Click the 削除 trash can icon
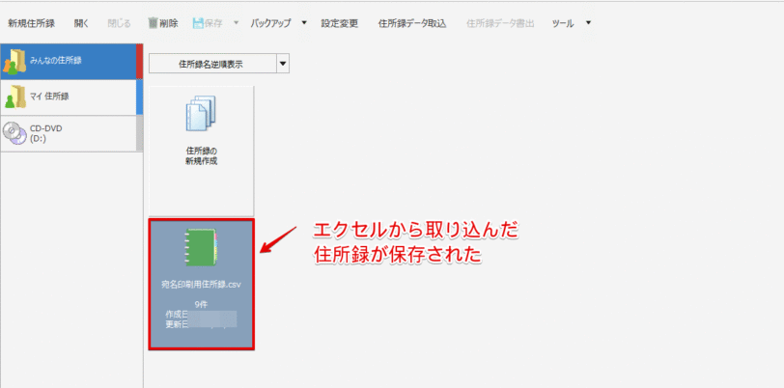This screenshot has height=388, width=784. click(153, 23)
